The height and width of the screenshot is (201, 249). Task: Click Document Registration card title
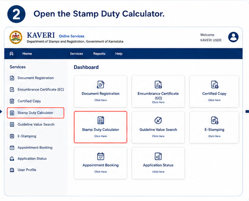point(100,94)
